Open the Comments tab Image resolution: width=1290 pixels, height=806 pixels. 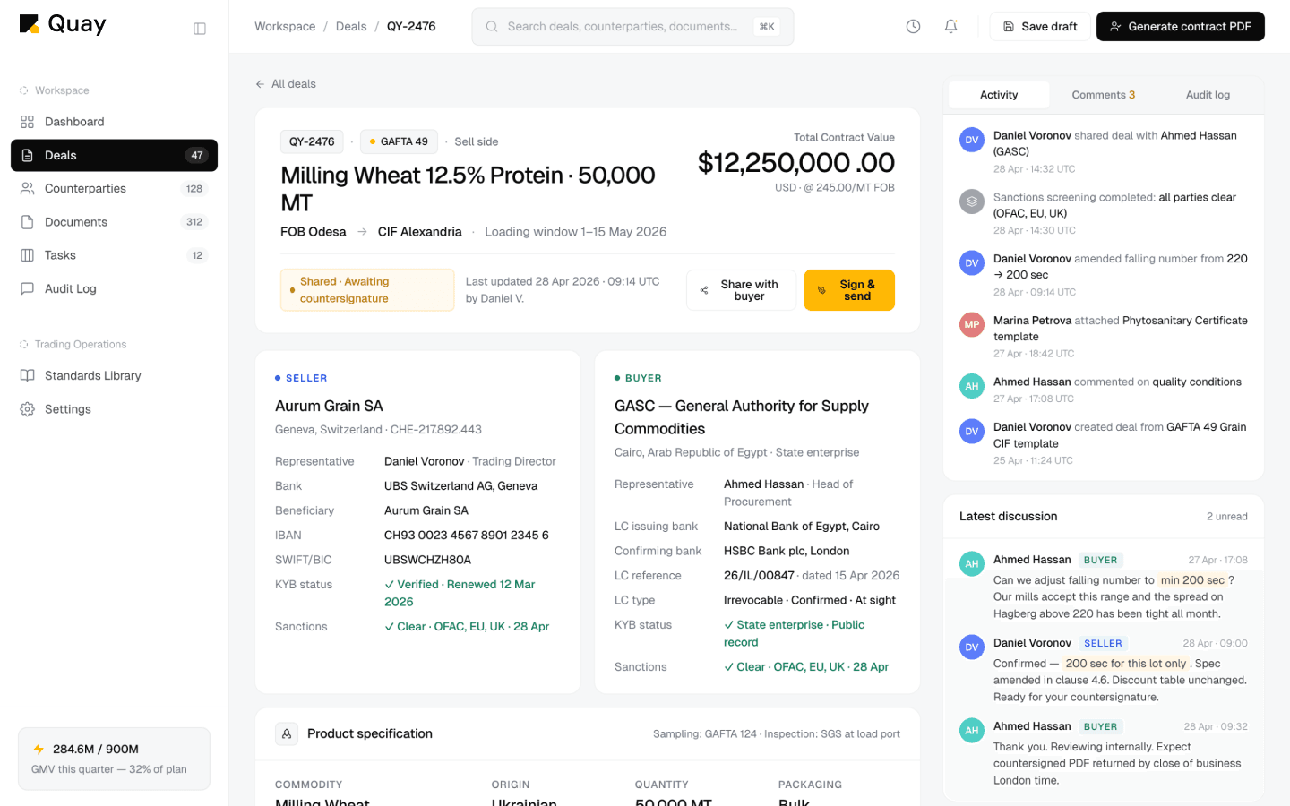point(1104,95)
